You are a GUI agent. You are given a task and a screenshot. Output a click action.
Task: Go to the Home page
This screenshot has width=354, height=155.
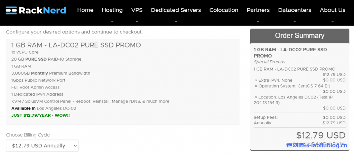[x=85, y=10]
